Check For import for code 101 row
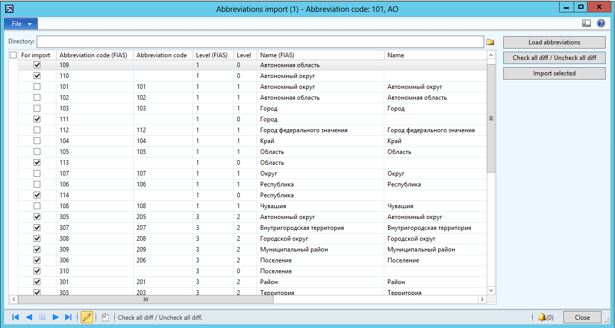This screenshot has height=328, width=615. (x=37, y=87)
